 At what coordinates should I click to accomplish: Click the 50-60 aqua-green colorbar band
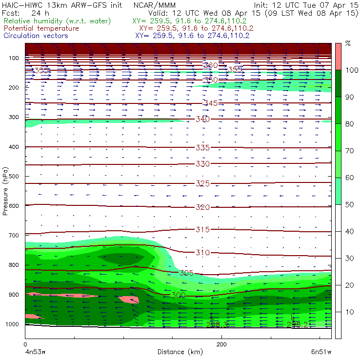pos(338,191)
